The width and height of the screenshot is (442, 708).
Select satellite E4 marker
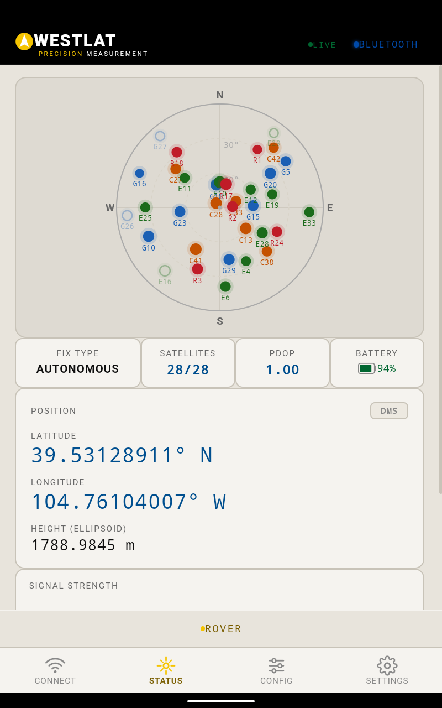[x=246, y=261]
